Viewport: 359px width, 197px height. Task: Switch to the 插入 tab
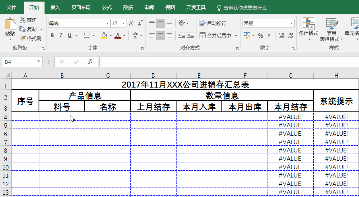click(55, 8)
